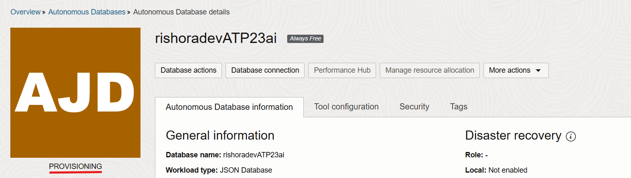Go to the Tags tab
Viewport: 631px width, 178px height.
pyautogui.click(x=458, y=107)
